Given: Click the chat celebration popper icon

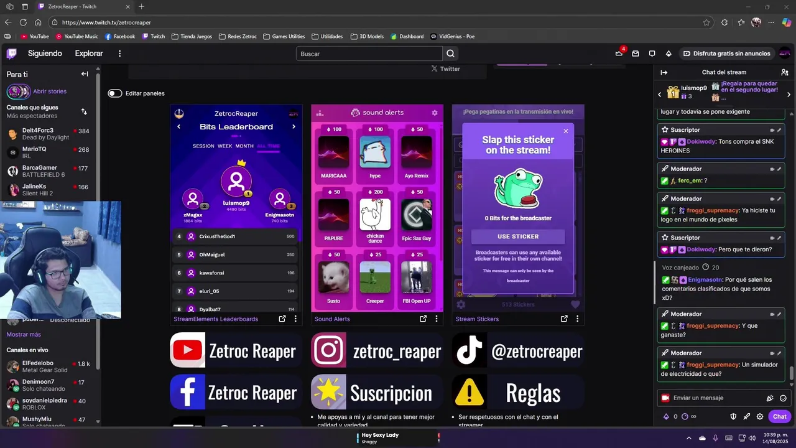Looking at the screenshot, I should click(x=770, y=398).
